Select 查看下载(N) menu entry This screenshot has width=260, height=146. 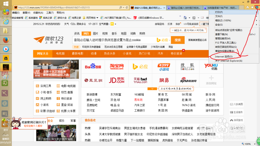tap(234, 34)
